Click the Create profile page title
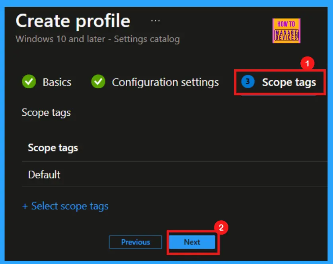 point(73,21)
